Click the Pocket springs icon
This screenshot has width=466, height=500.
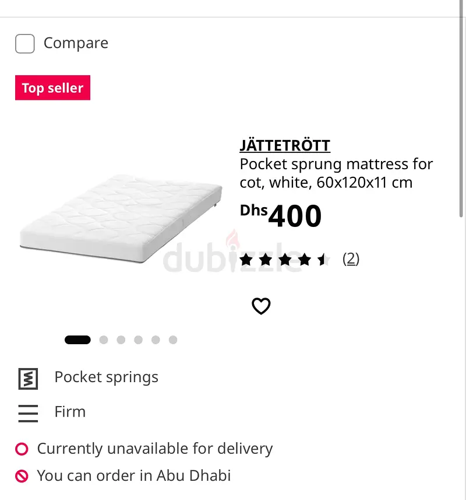point(28,379)
